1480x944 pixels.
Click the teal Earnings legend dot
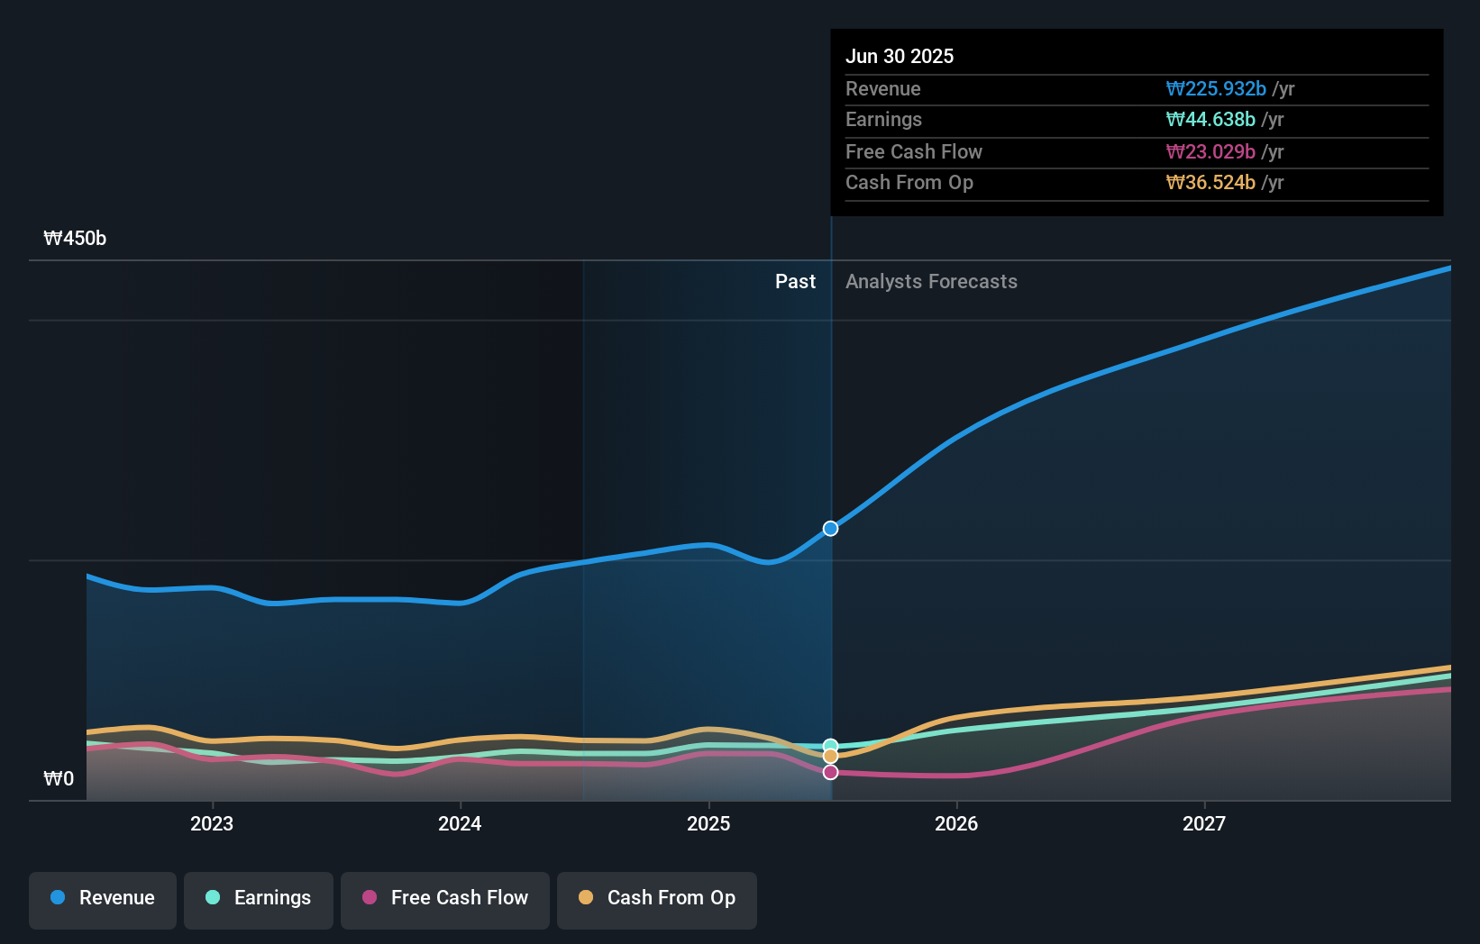[x=213, y=898]
